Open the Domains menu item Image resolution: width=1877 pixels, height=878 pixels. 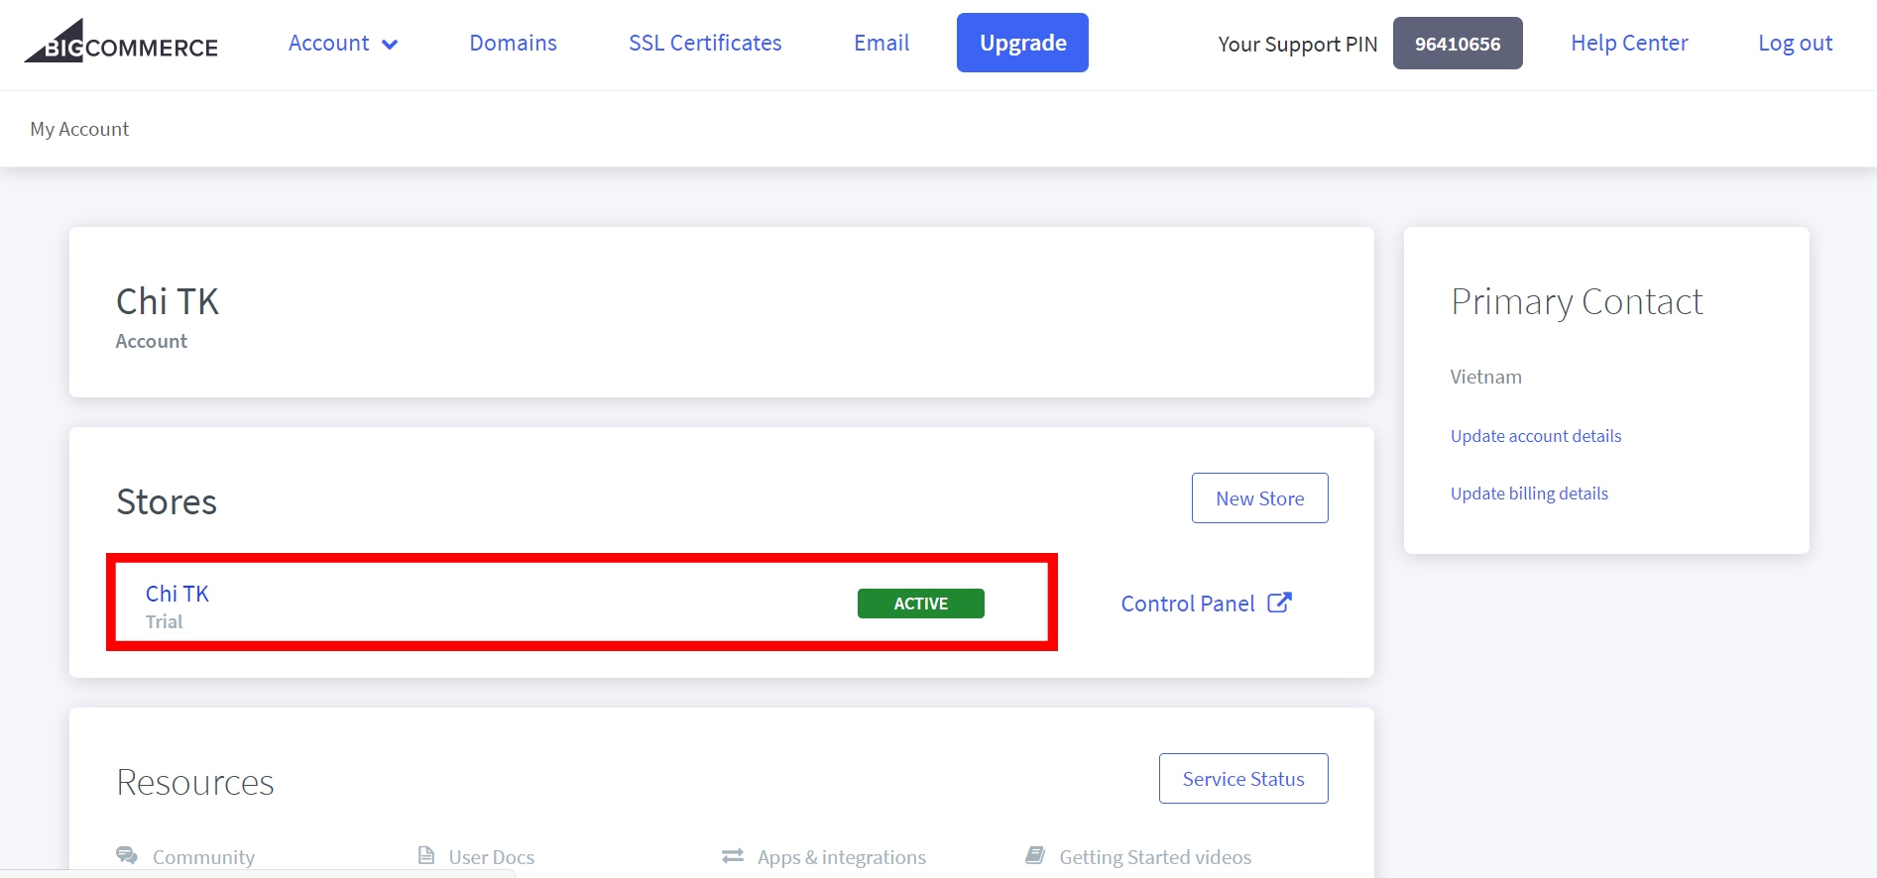pyautogui.click(x=513, y=44)
